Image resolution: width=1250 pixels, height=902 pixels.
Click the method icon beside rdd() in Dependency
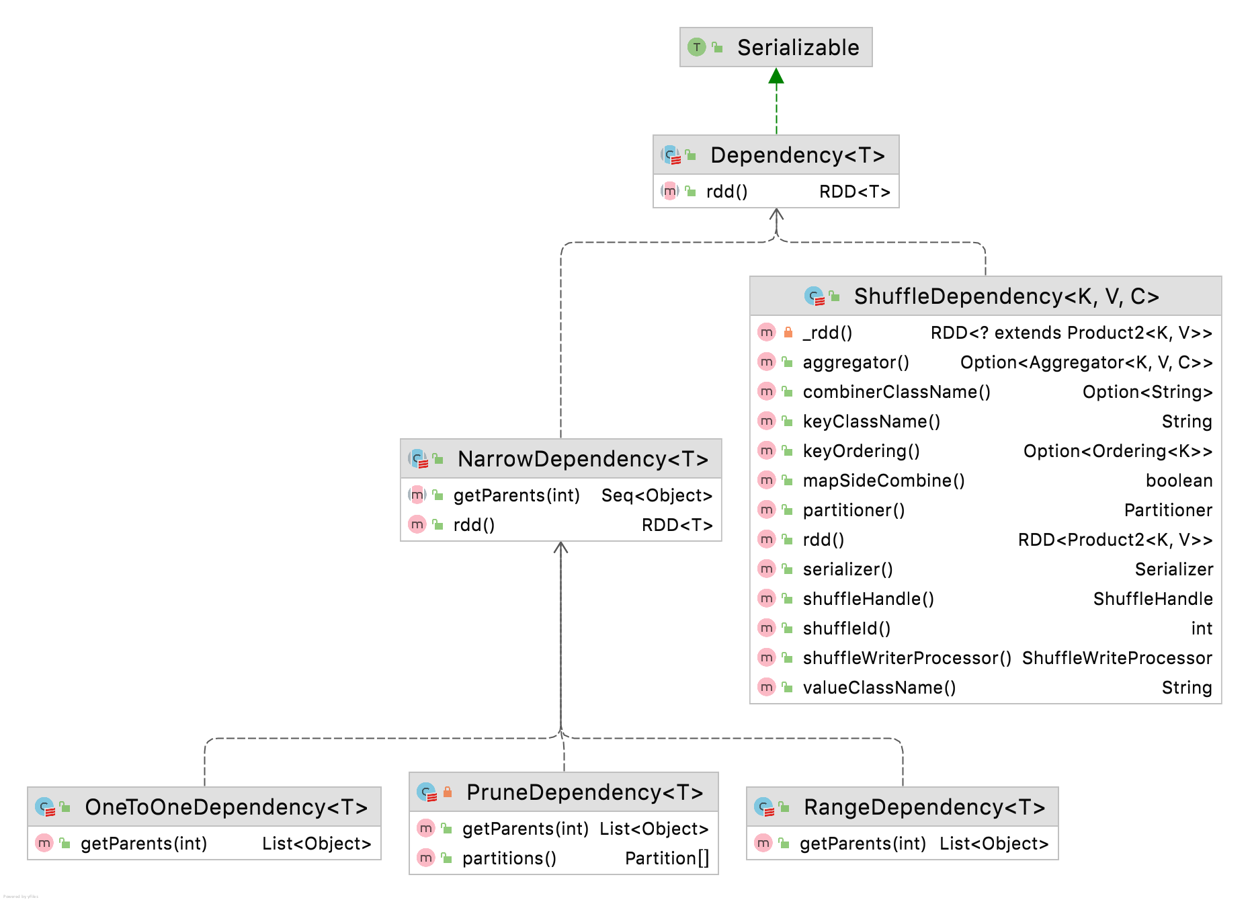[671, 191]
